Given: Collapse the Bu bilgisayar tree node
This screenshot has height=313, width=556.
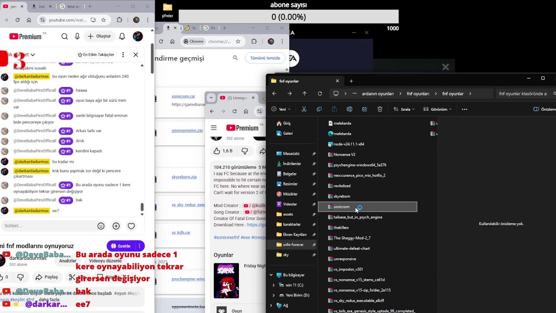Looking at the screenshot, I should coord(271,275).
